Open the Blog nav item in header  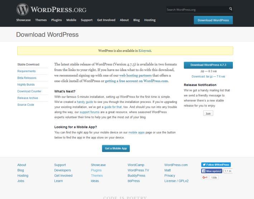136,20
